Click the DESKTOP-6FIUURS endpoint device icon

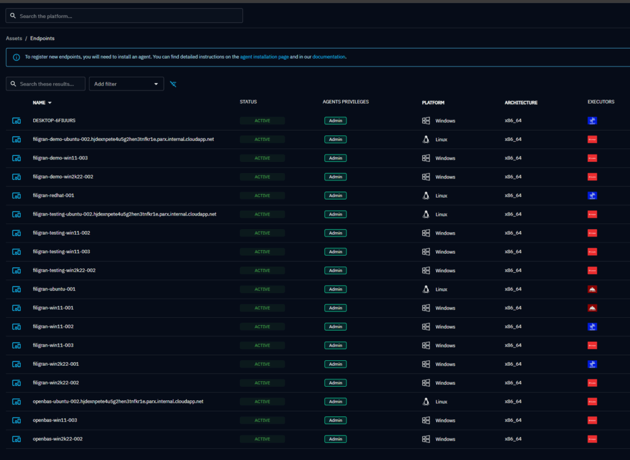coord(17,121)
